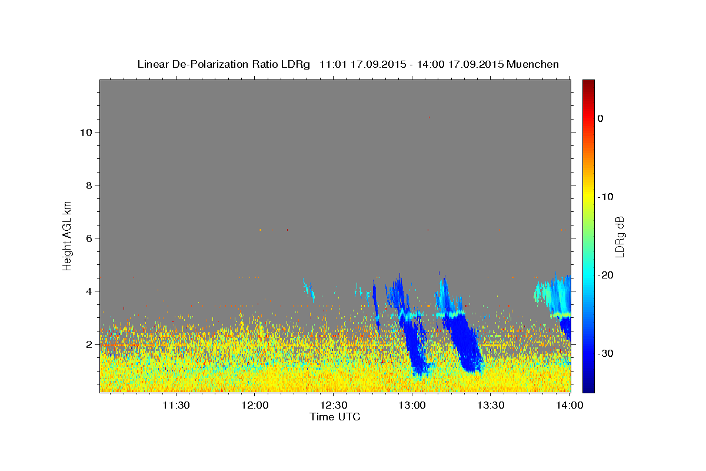Click the colorbar value label -30
The width and height of the screenshot is (706, 471).
606,353
